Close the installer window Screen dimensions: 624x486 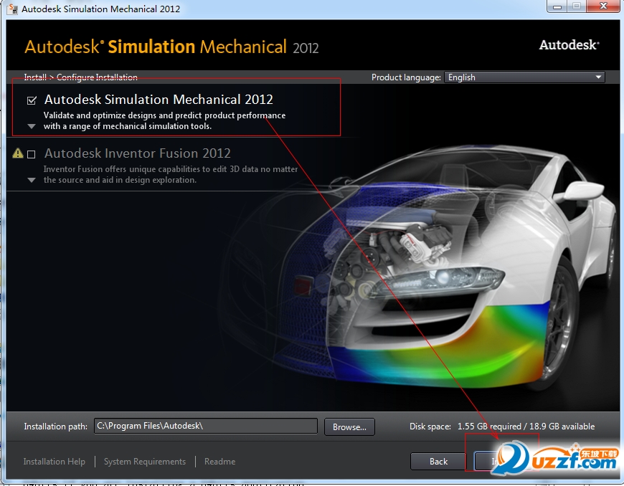[604, 6]
